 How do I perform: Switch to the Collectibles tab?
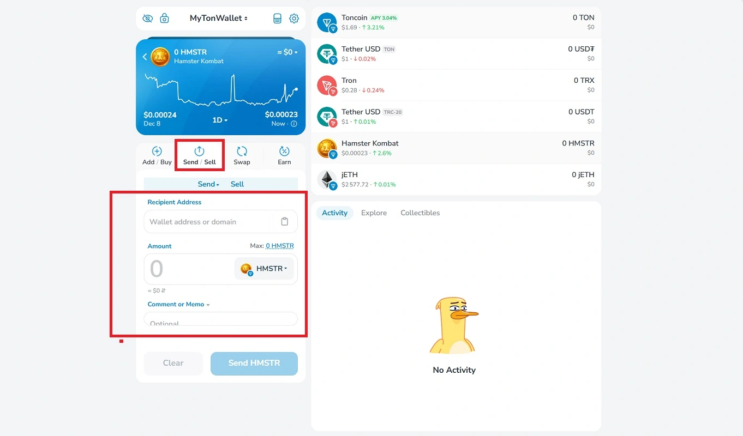pos(420,213)
